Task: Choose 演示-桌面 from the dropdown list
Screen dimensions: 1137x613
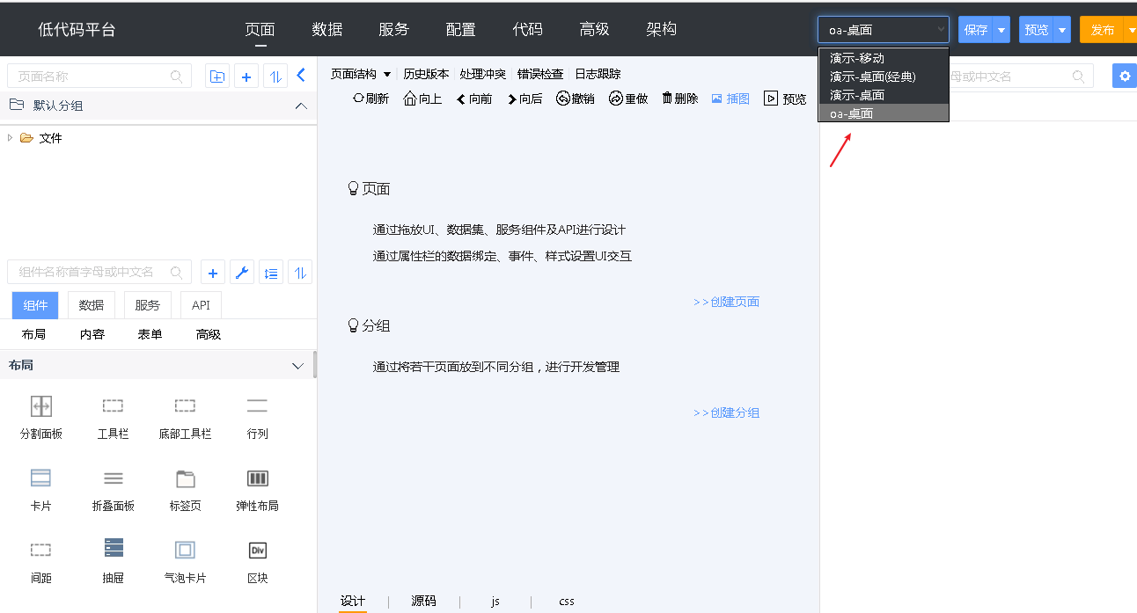Action: pyautogui.click(x=884, y=94)
